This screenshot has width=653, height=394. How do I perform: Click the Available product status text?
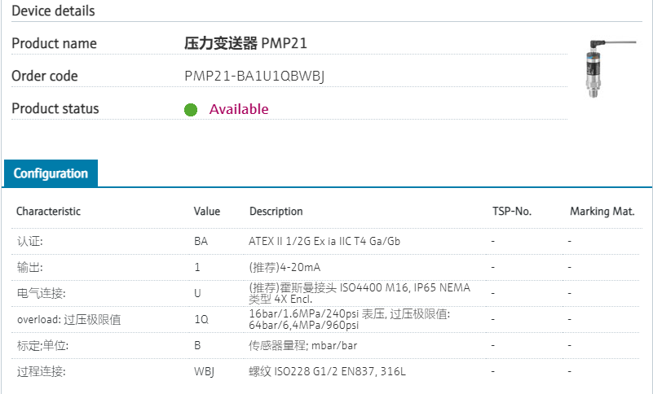click(x=239, y=109)
